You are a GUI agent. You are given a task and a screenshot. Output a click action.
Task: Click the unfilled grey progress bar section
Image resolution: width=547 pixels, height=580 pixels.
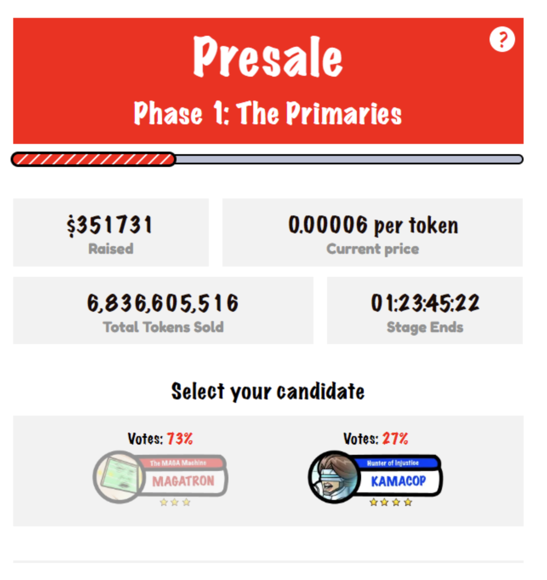349,159
